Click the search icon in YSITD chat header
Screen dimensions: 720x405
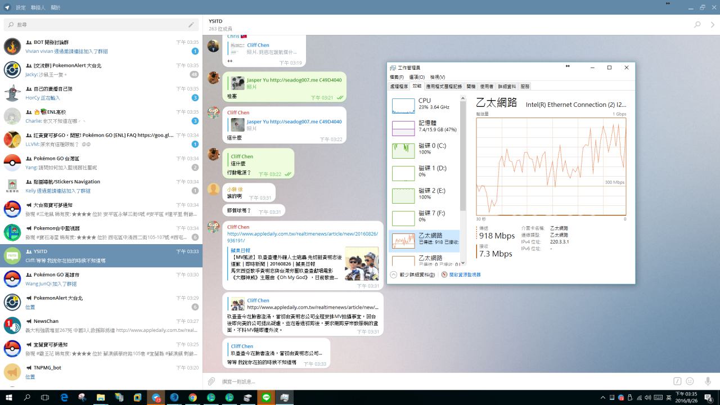pyautogui.click(x=697, y=25)
